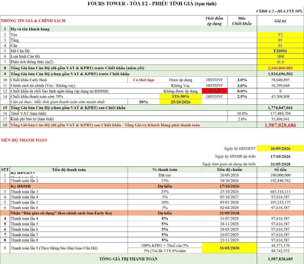Click the KPBT and tax amount "44,371,176"
304x264 pixels.
pos(280,245)
